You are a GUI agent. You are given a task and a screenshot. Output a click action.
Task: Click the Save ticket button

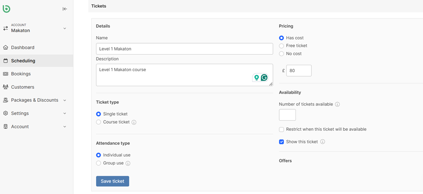click(x=112, y=181)
